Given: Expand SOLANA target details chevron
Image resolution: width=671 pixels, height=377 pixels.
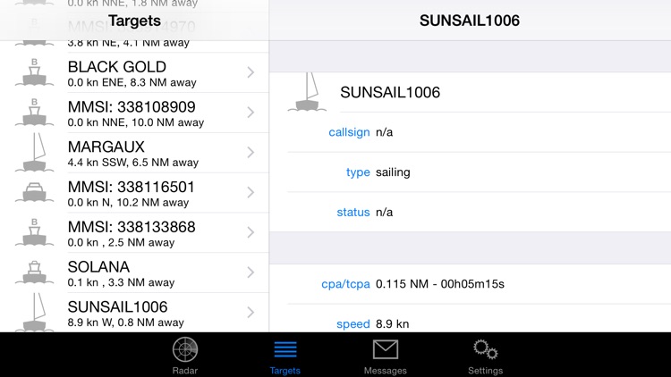Looking at the screenshot, I should [x=251, y=272].
